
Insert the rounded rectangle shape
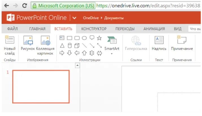click(77, 38)
